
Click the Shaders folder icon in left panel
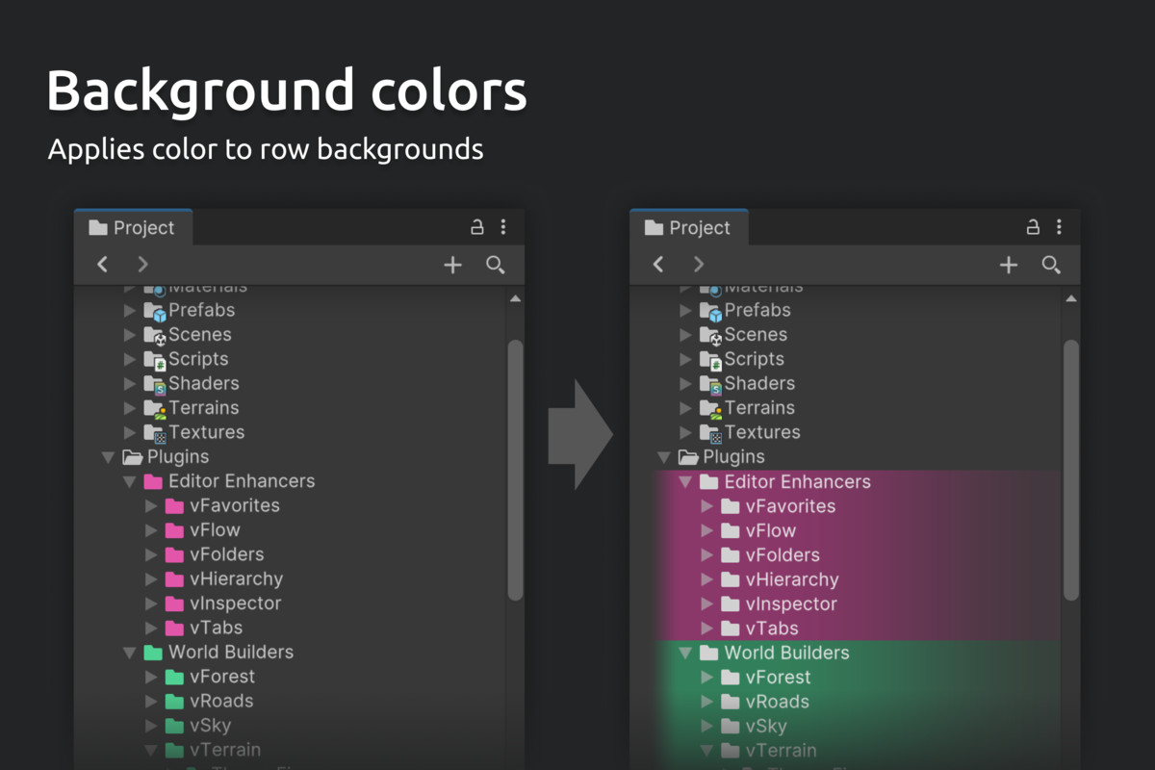click(154, 384)
